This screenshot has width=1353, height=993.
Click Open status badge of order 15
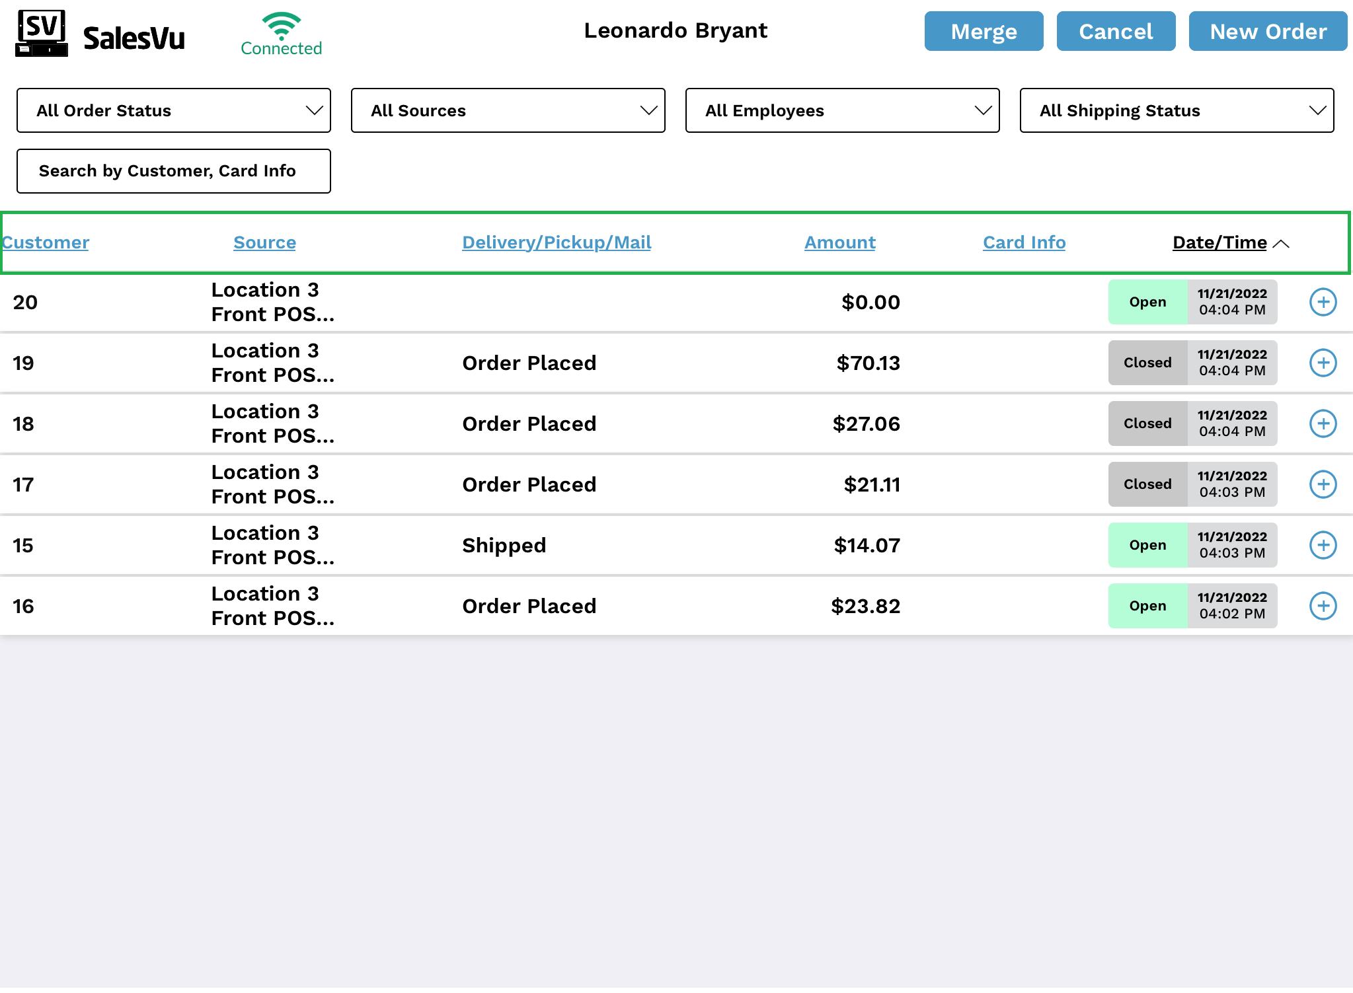(x=1147, y=545)
